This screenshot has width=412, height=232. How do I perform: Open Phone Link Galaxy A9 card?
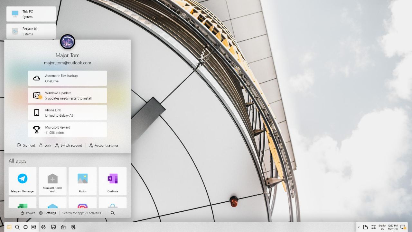point(67,112)
